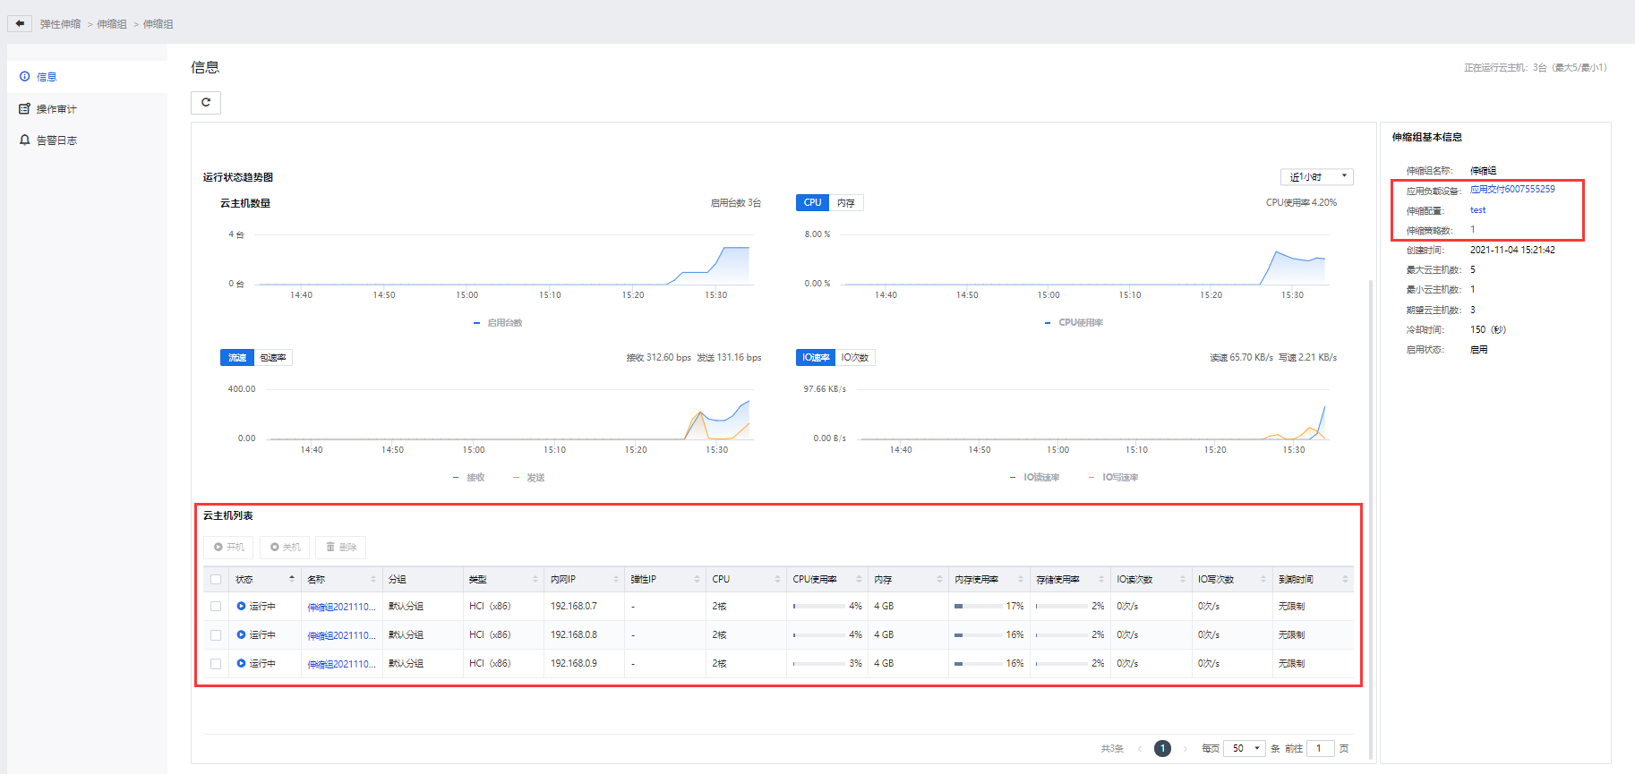Click running status icon for 192.168.0.7 row
Screen dimensions: 1635x774
(x=241, y=606)
